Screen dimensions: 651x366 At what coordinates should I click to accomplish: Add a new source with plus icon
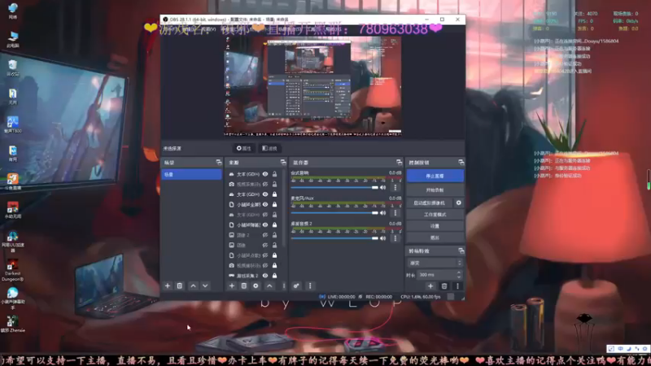tap(232, 286)
